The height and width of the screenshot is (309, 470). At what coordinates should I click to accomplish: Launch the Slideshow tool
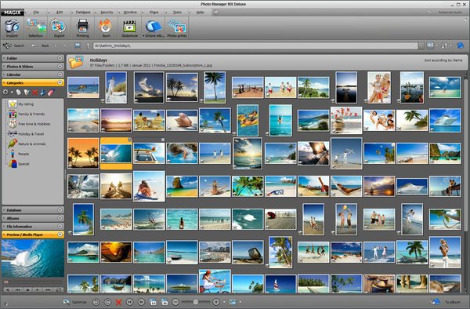click(130, 27)
